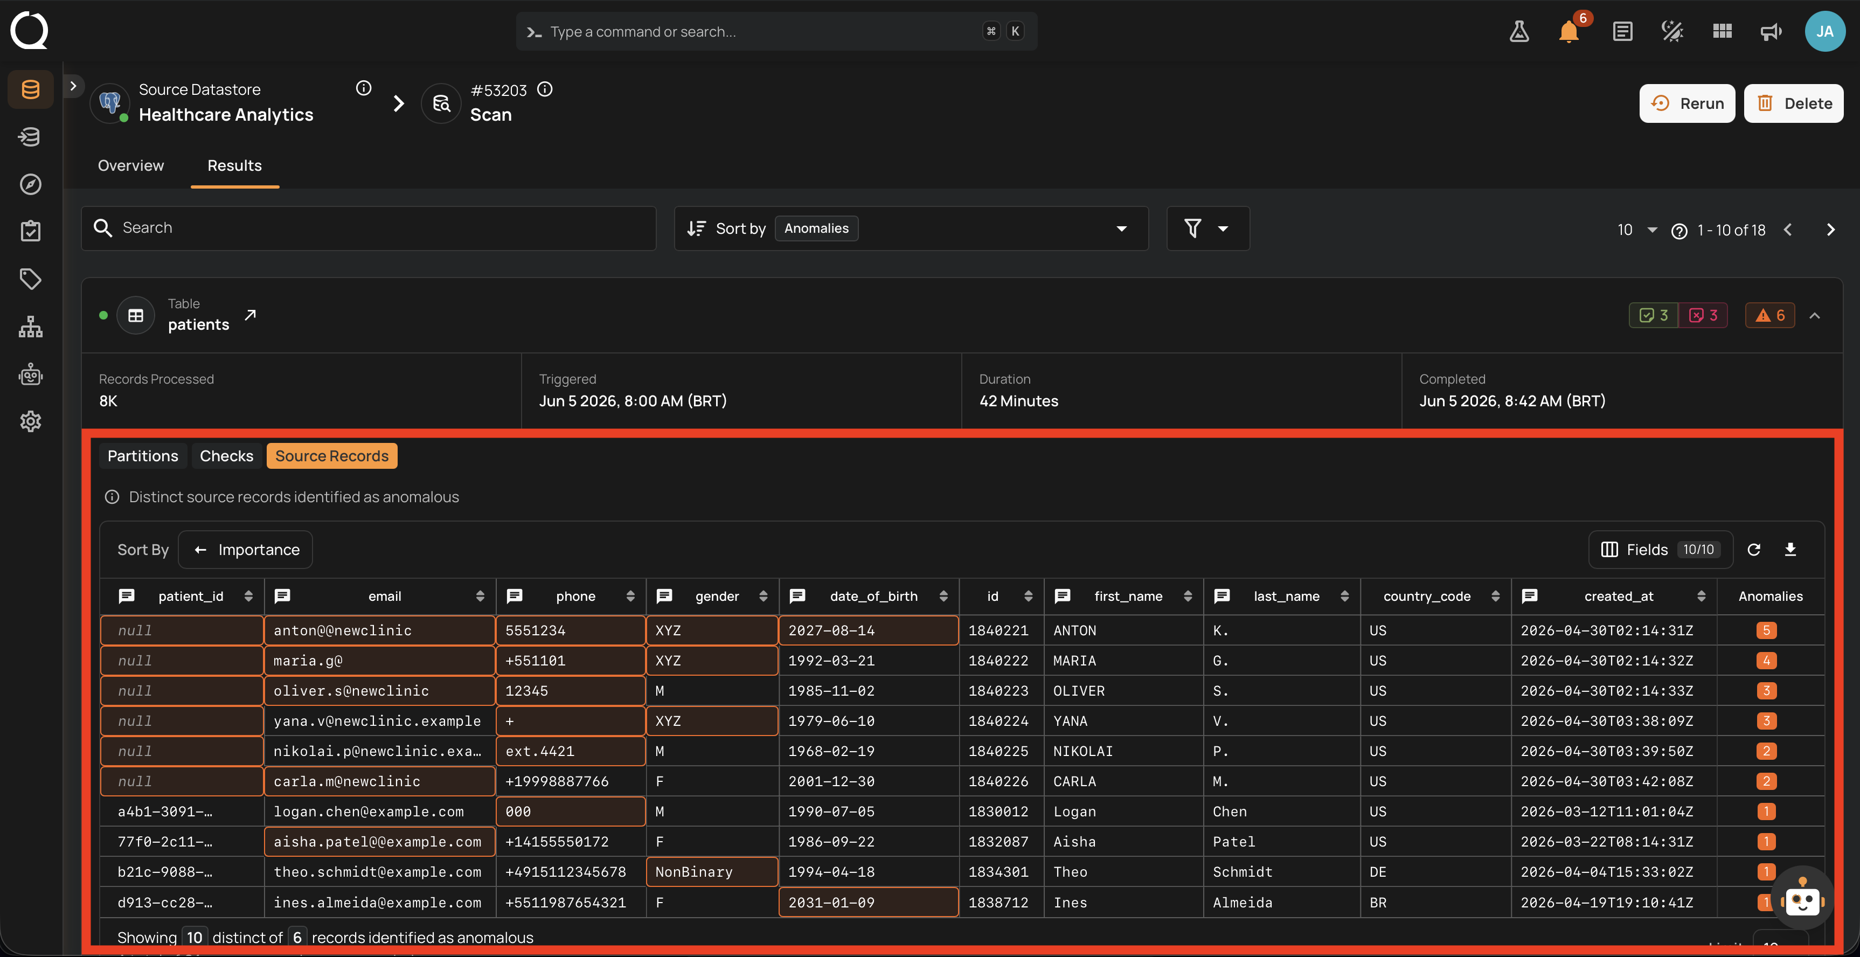
Task: Open the document notes icon in the top bar
Action: tap(1622, 31)
